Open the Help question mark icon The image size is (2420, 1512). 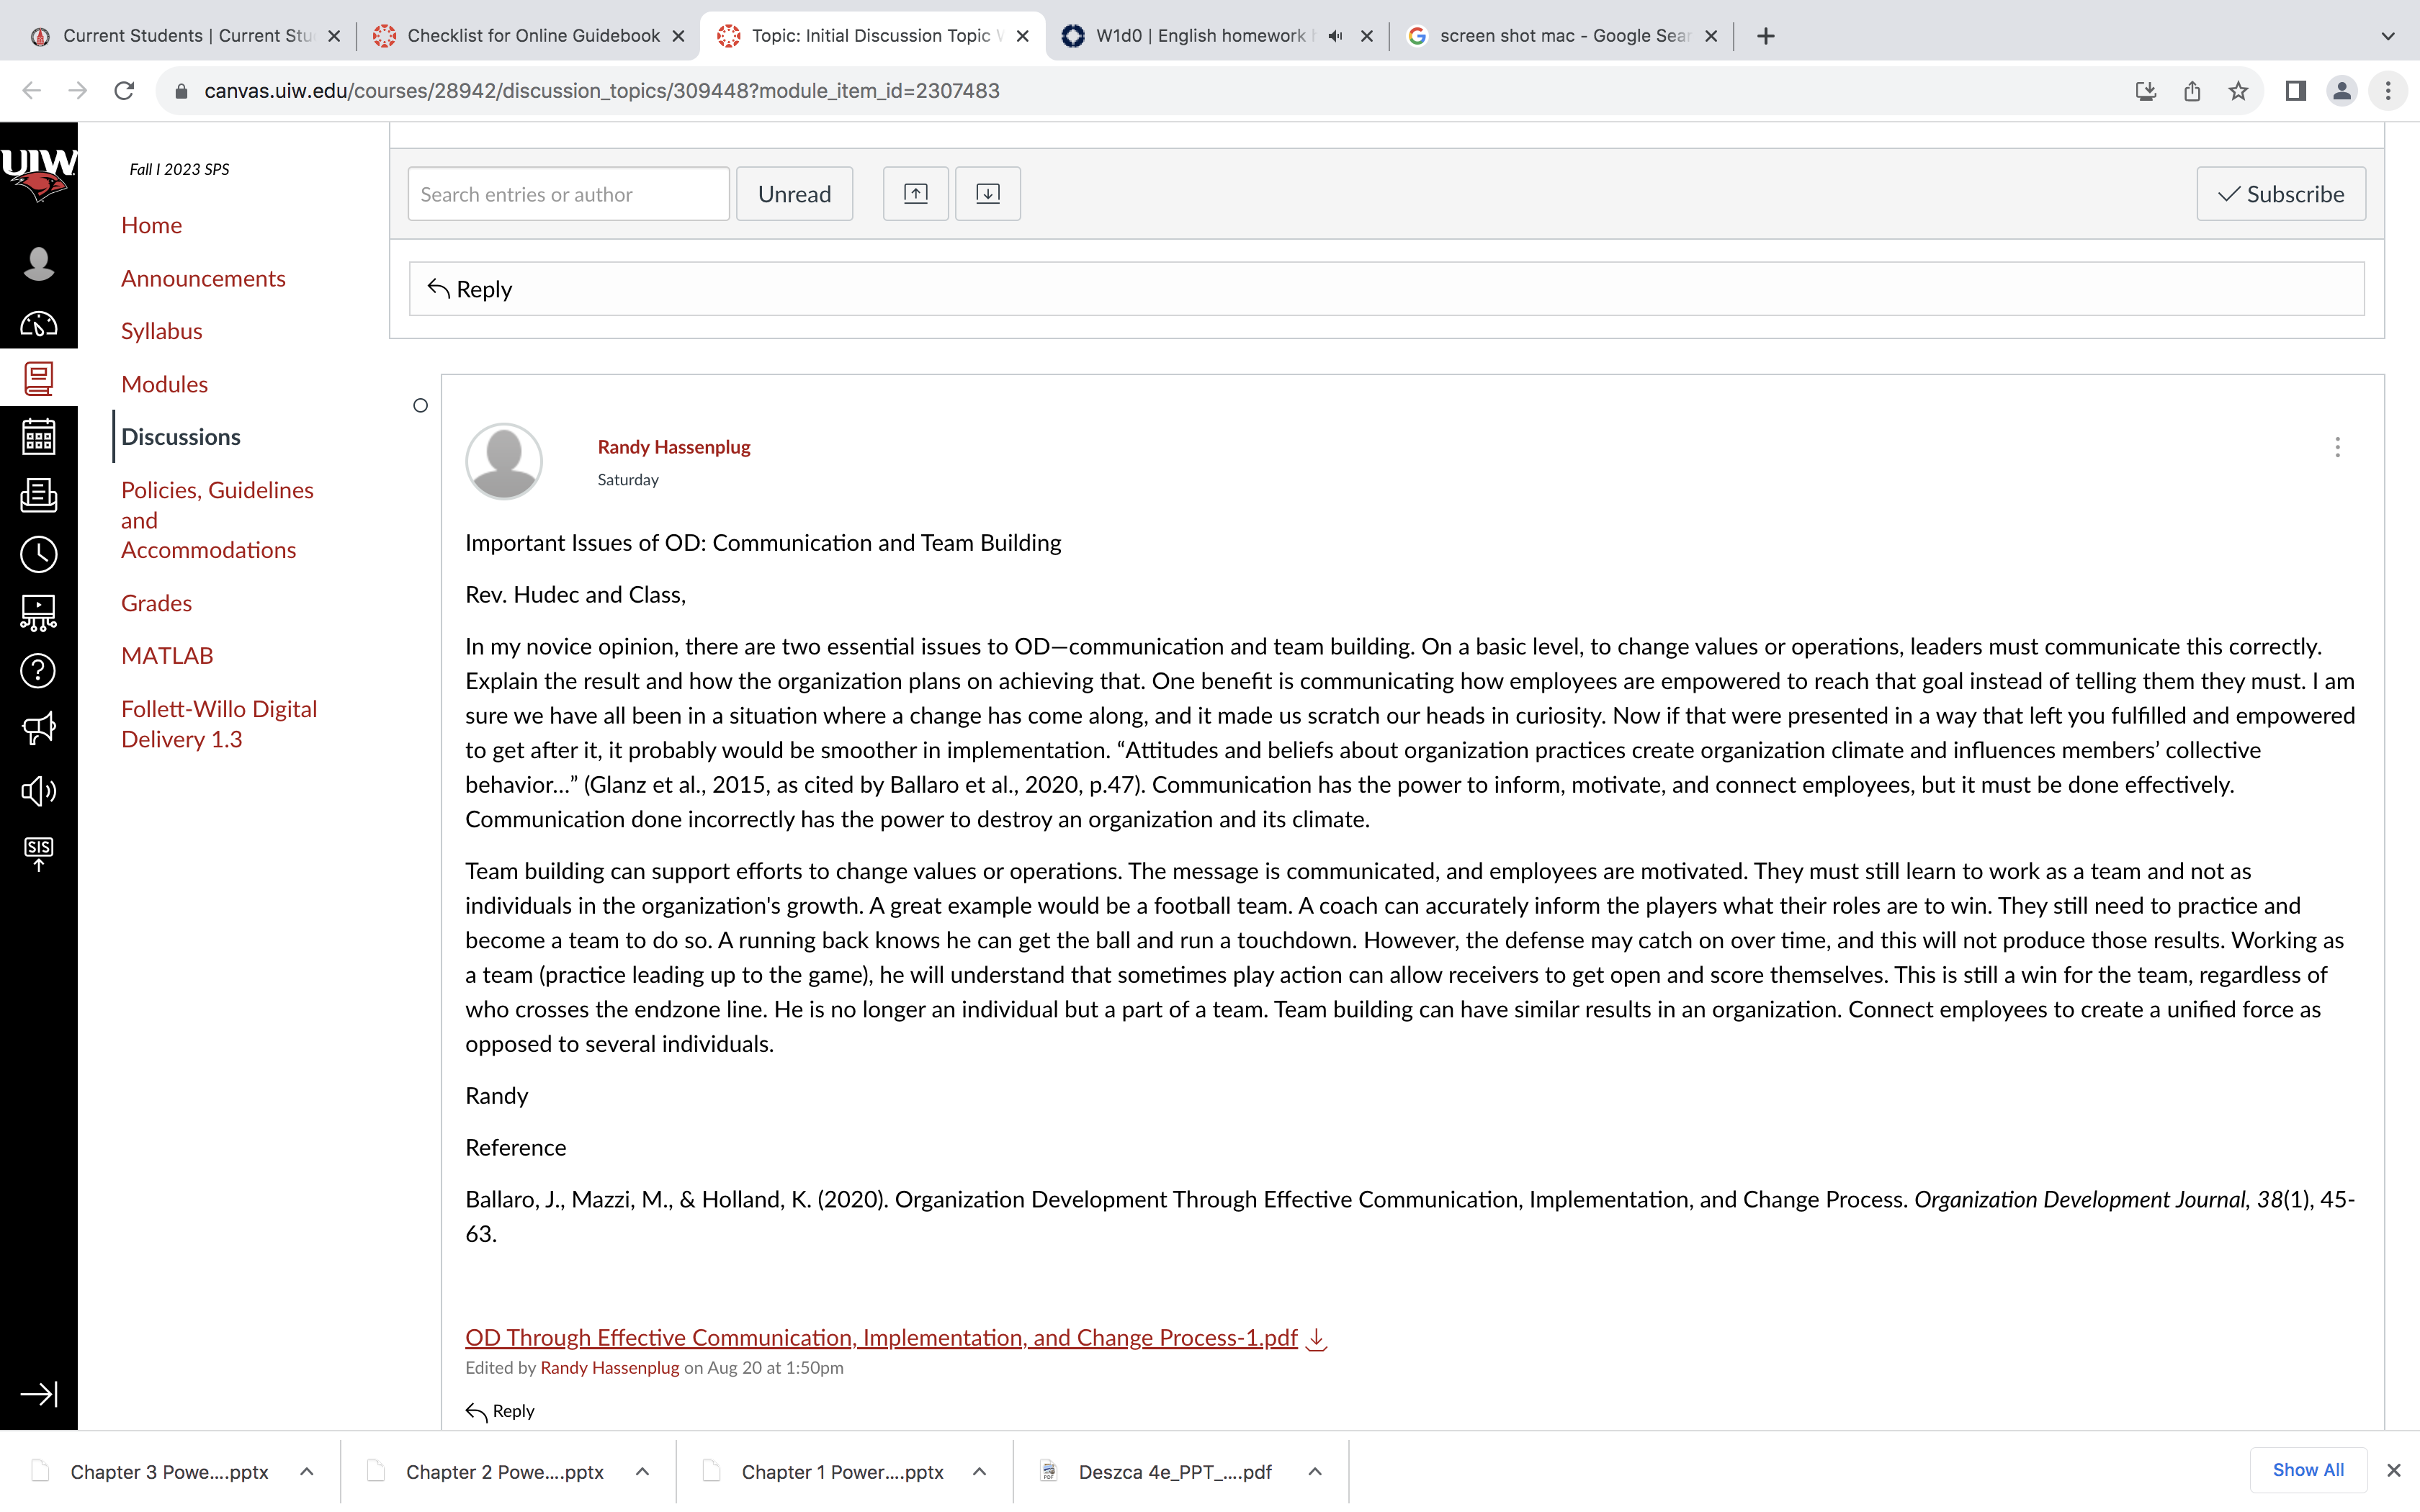click(x=38, y=671)
